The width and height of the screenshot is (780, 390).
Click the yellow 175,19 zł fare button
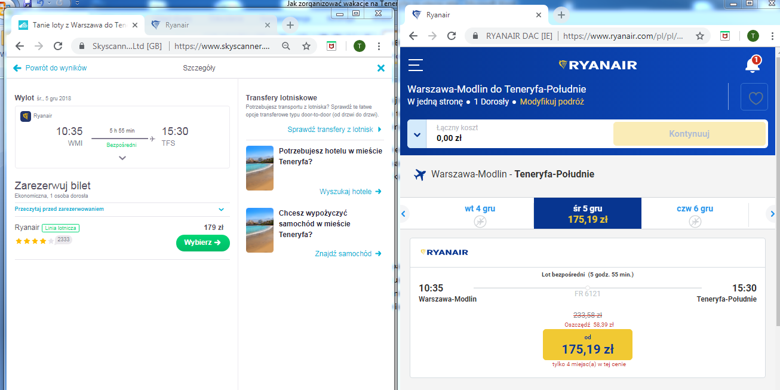coord(588,345)
